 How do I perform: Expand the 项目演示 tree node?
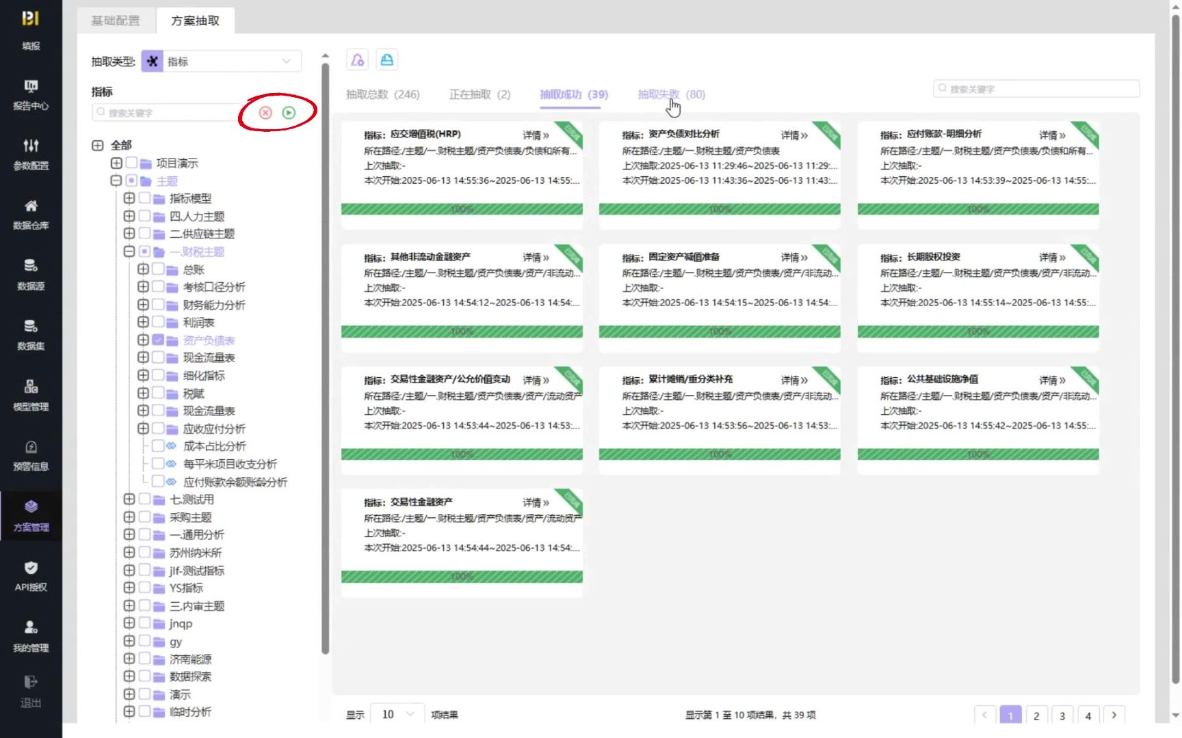(116, 163)
